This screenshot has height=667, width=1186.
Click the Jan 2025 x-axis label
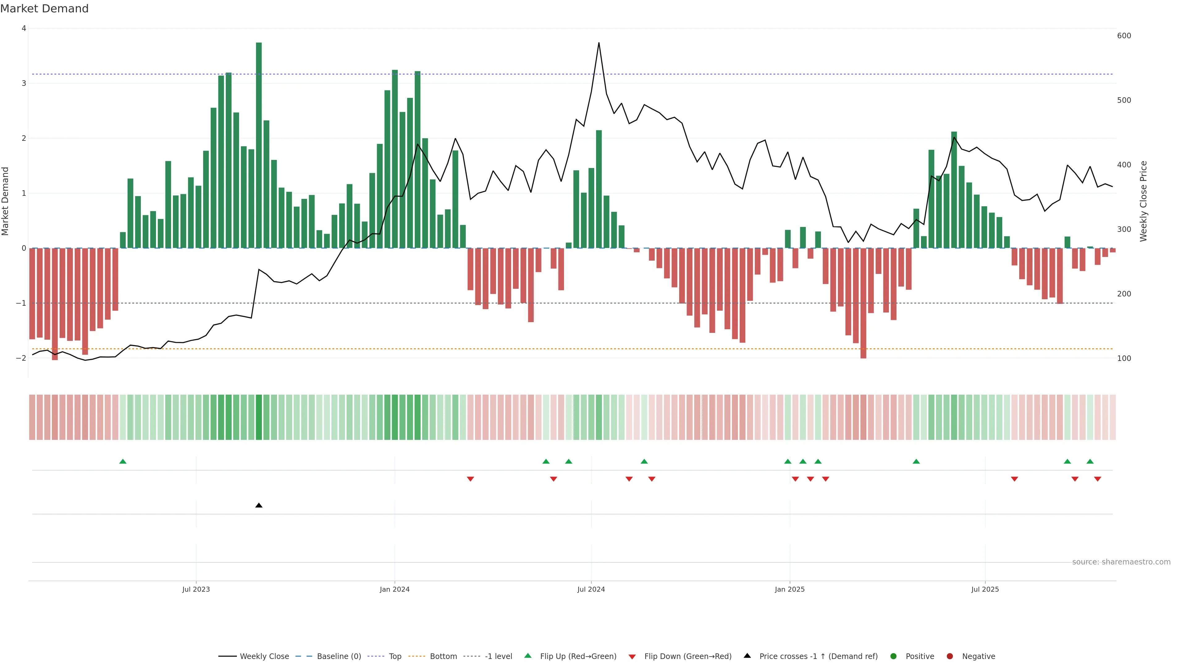(x=790, y=589)
